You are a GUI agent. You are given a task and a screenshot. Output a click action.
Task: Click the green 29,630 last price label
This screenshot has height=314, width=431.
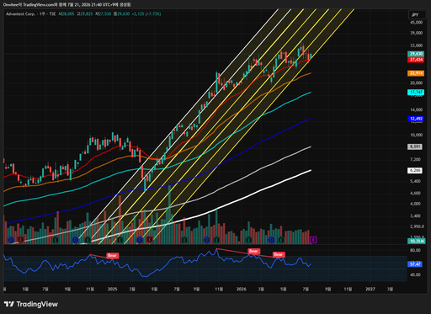tap(416, 54)
